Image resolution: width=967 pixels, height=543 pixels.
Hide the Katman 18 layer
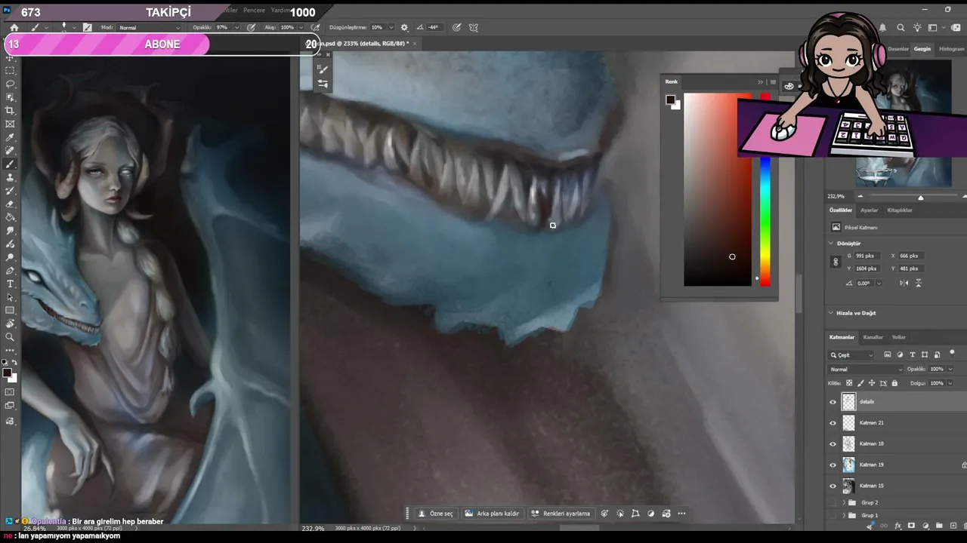(x=833, y=444)
